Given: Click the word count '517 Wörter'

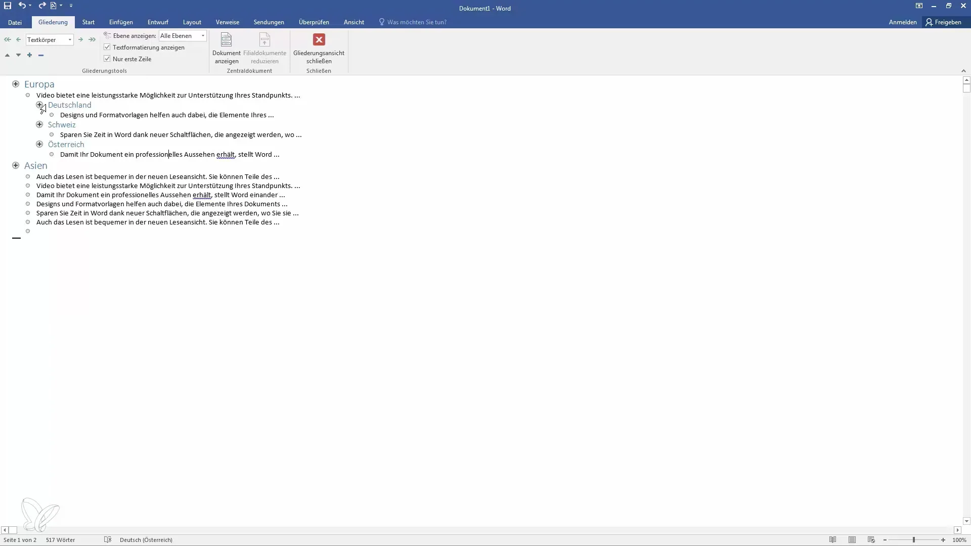Looking at the screenshot, I should pyautogui.click(x=60, y=540).
